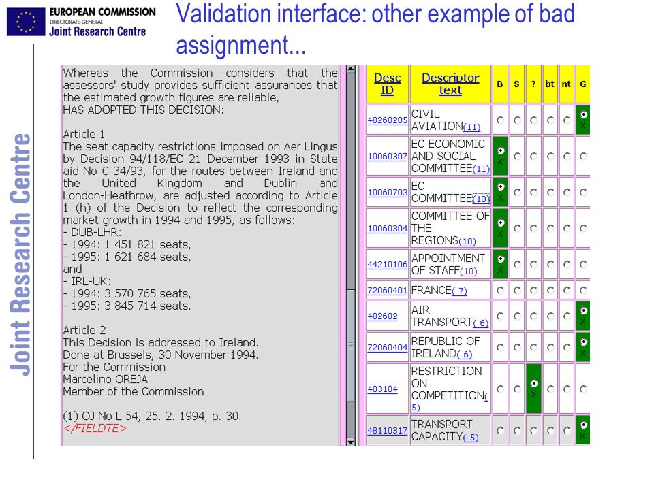Select B radio for RESTRICTION ON COMPETITION
Viewport: 654px width, 490px height.
point(500,389)
